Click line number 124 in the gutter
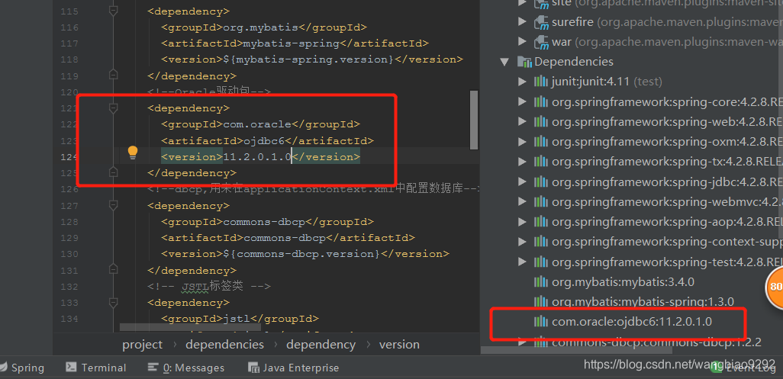The height and width of the screenshot is (379, 783). (69, 157)
